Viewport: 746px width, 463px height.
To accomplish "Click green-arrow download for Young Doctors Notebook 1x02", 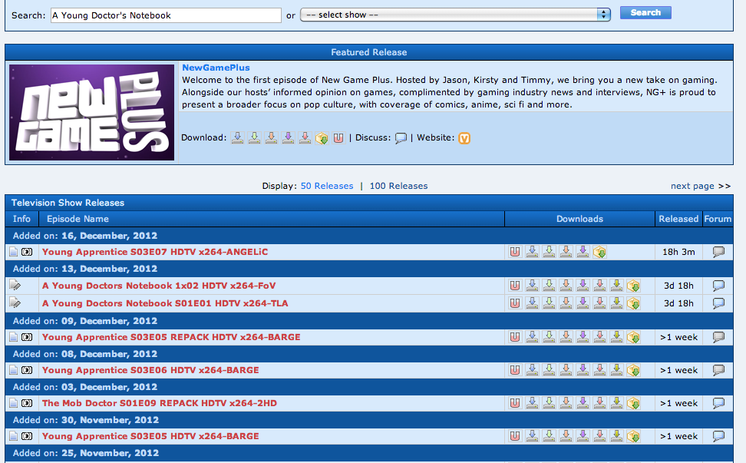I will 549,286.
